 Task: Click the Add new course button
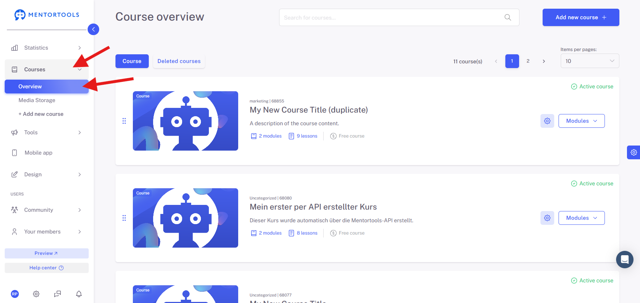581,17
